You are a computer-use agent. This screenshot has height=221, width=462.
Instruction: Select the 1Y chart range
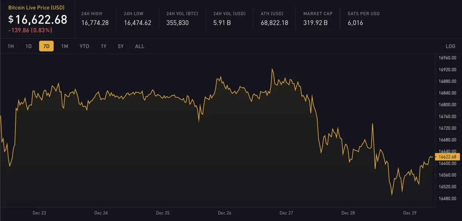tap(104, 46)
